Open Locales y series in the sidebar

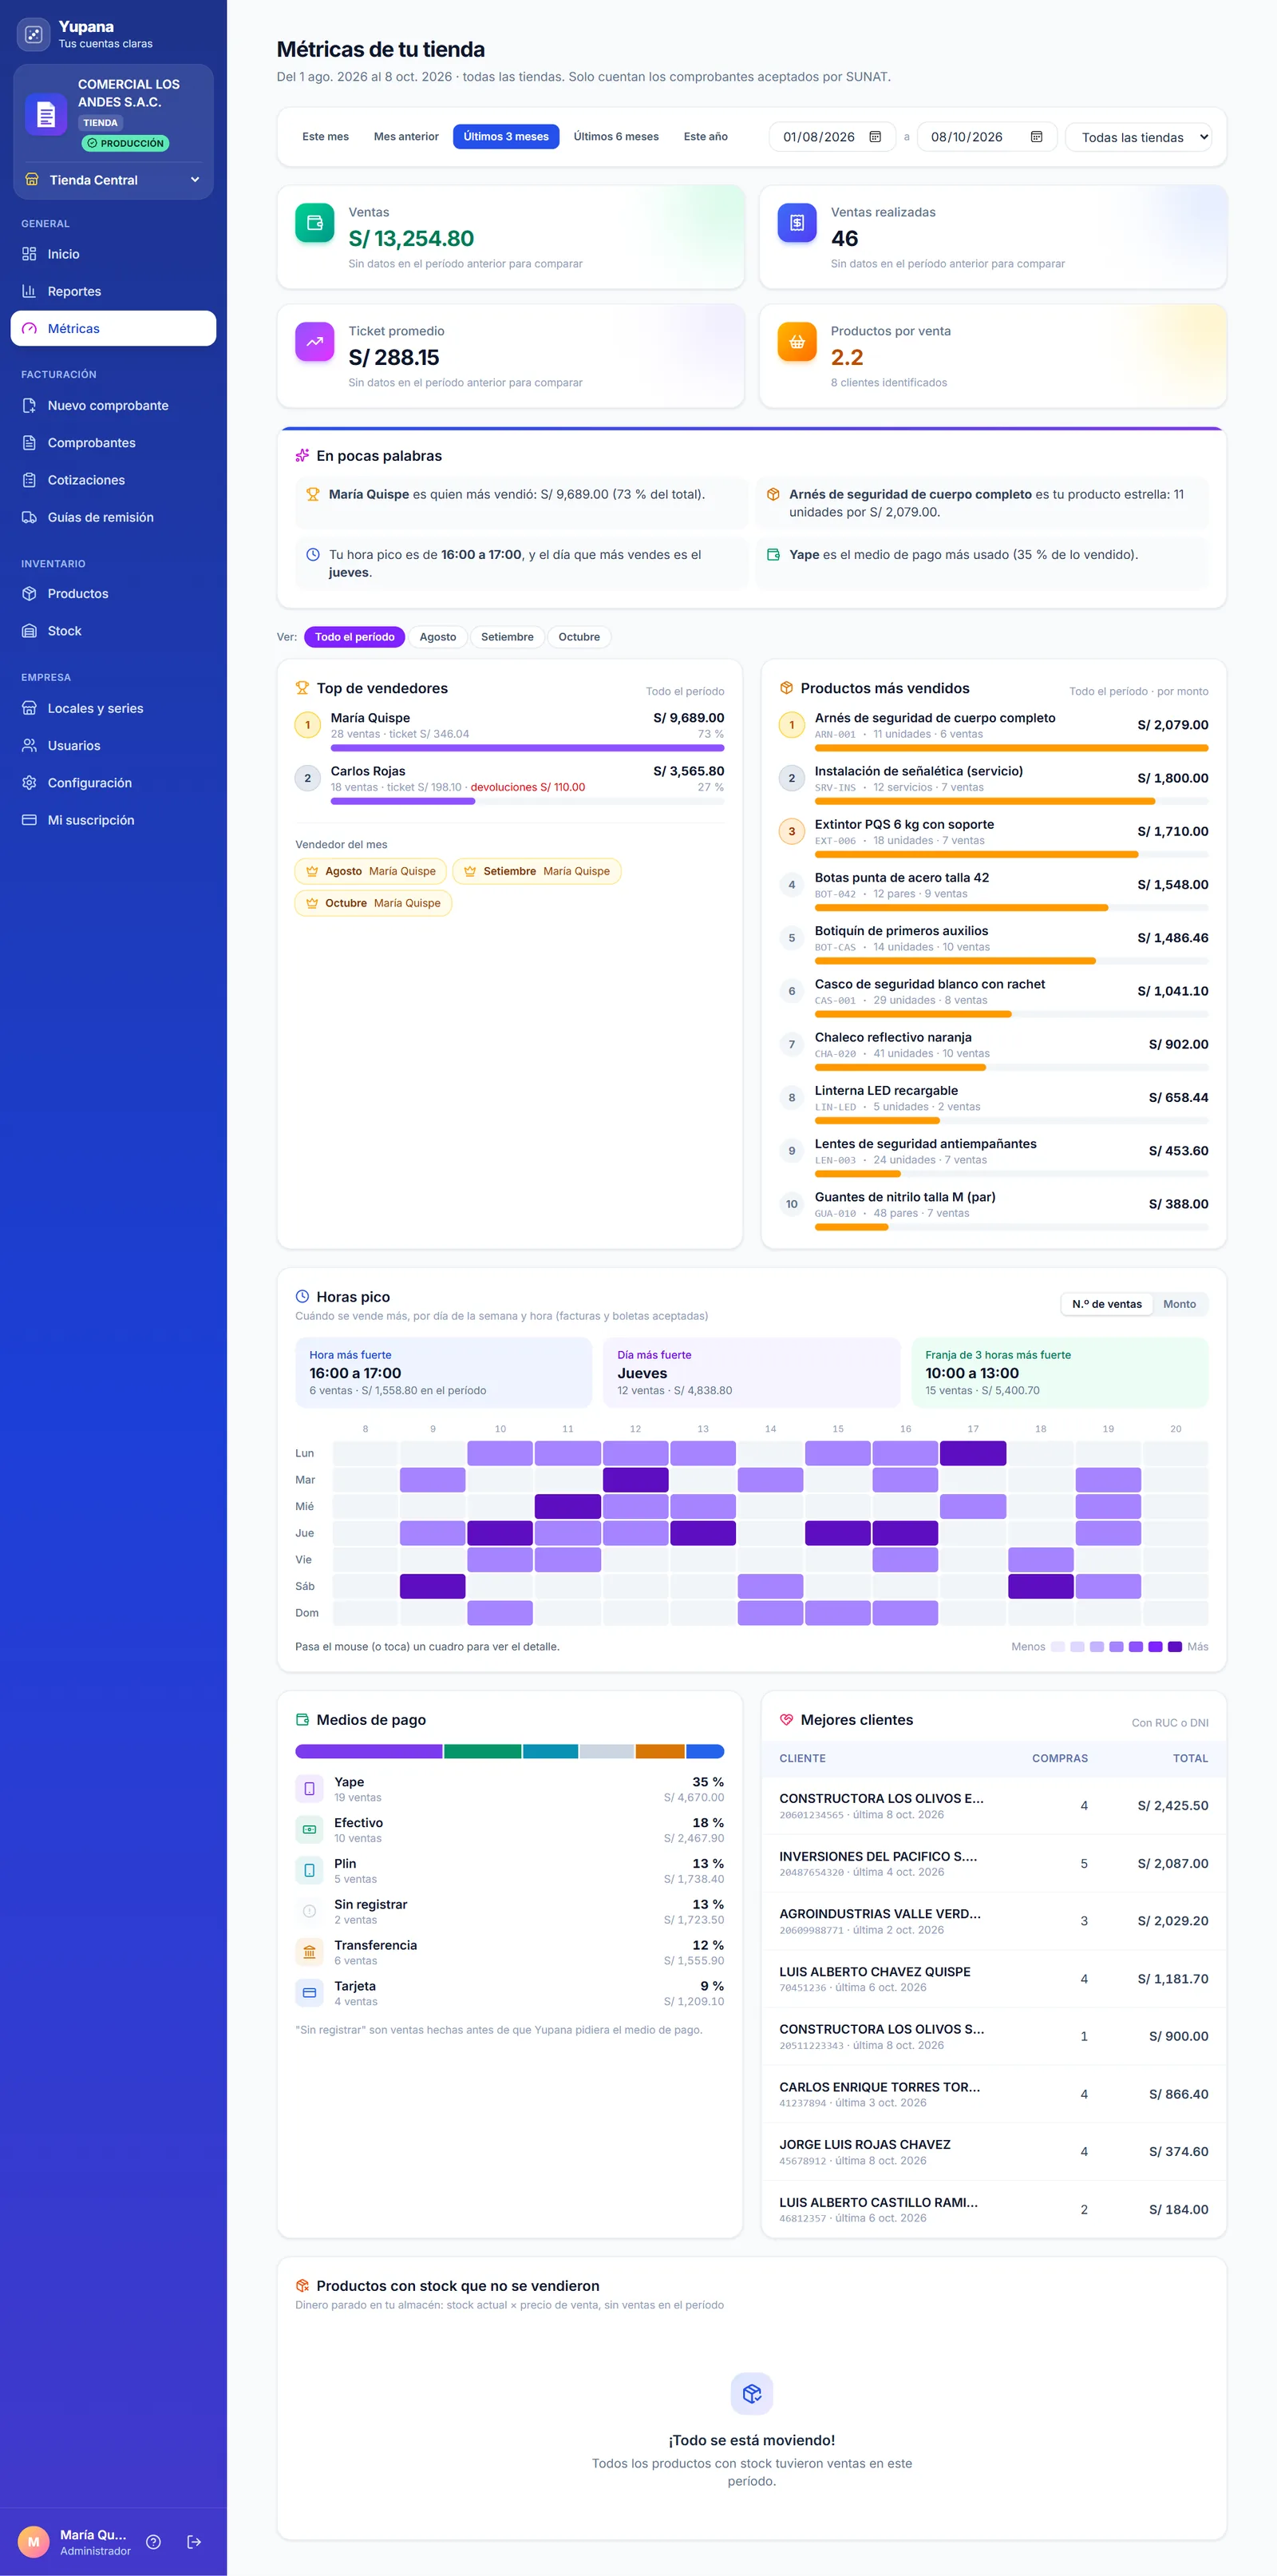click(x=113, y=708)
